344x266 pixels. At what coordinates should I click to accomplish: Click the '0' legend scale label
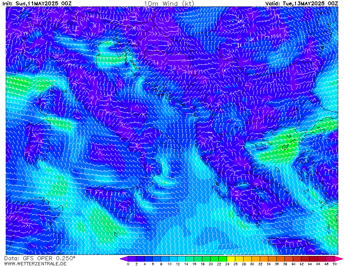[128, 264]
